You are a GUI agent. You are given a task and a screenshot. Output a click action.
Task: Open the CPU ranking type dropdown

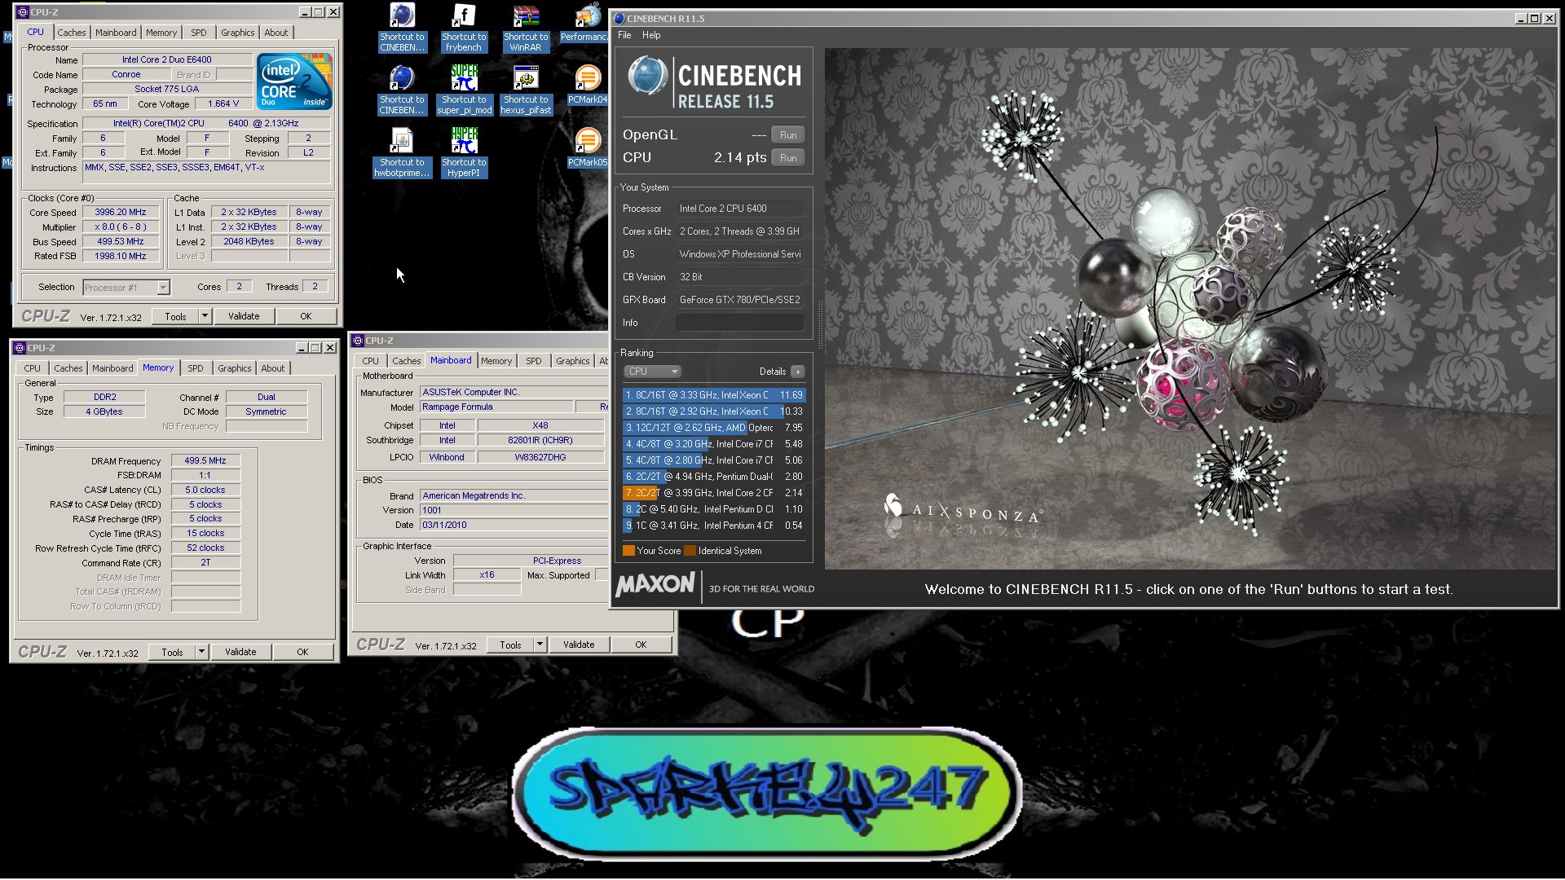[652, 372]
